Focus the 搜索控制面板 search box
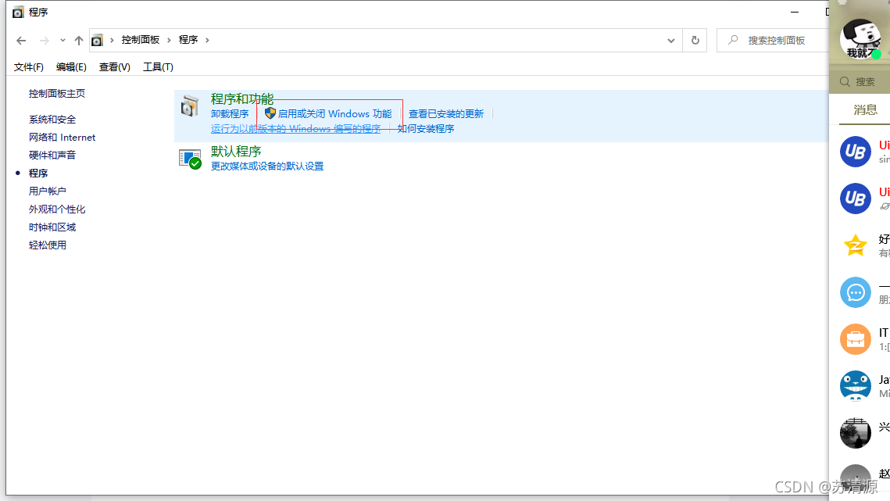The image size is (890, 501). click(773, 41)
